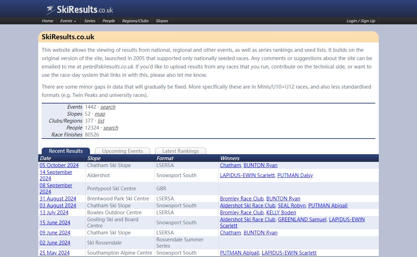Open PUTMAN Daisy winner link
Screen dimensions: 417x257
pyautogui.click(x=295, y=175)
